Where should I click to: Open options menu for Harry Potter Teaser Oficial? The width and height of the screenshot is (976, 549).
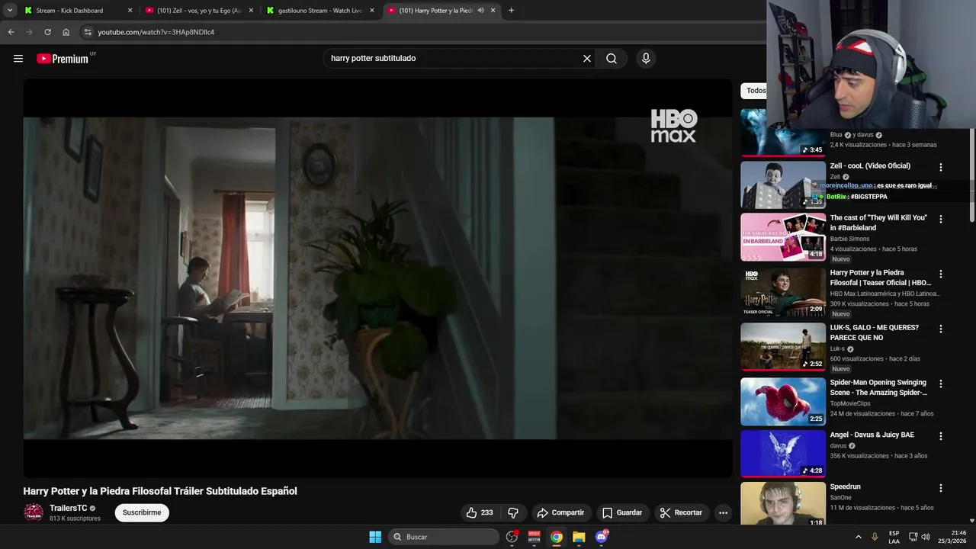pyautogui.click(x=940, y=274)
